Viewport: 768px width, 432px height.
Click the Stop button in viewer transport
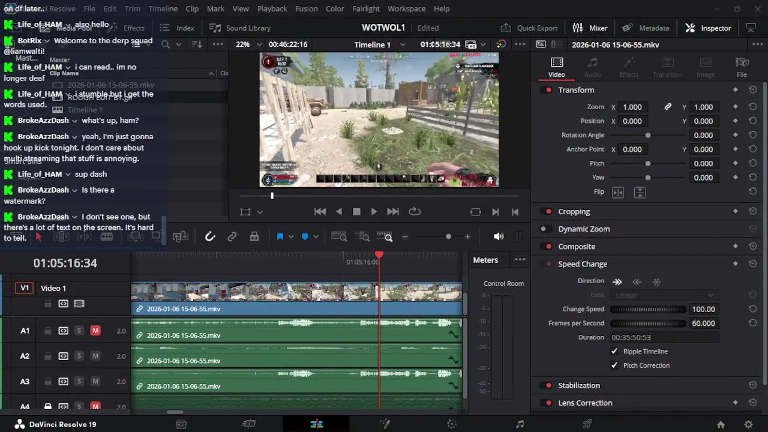(356, 212)
